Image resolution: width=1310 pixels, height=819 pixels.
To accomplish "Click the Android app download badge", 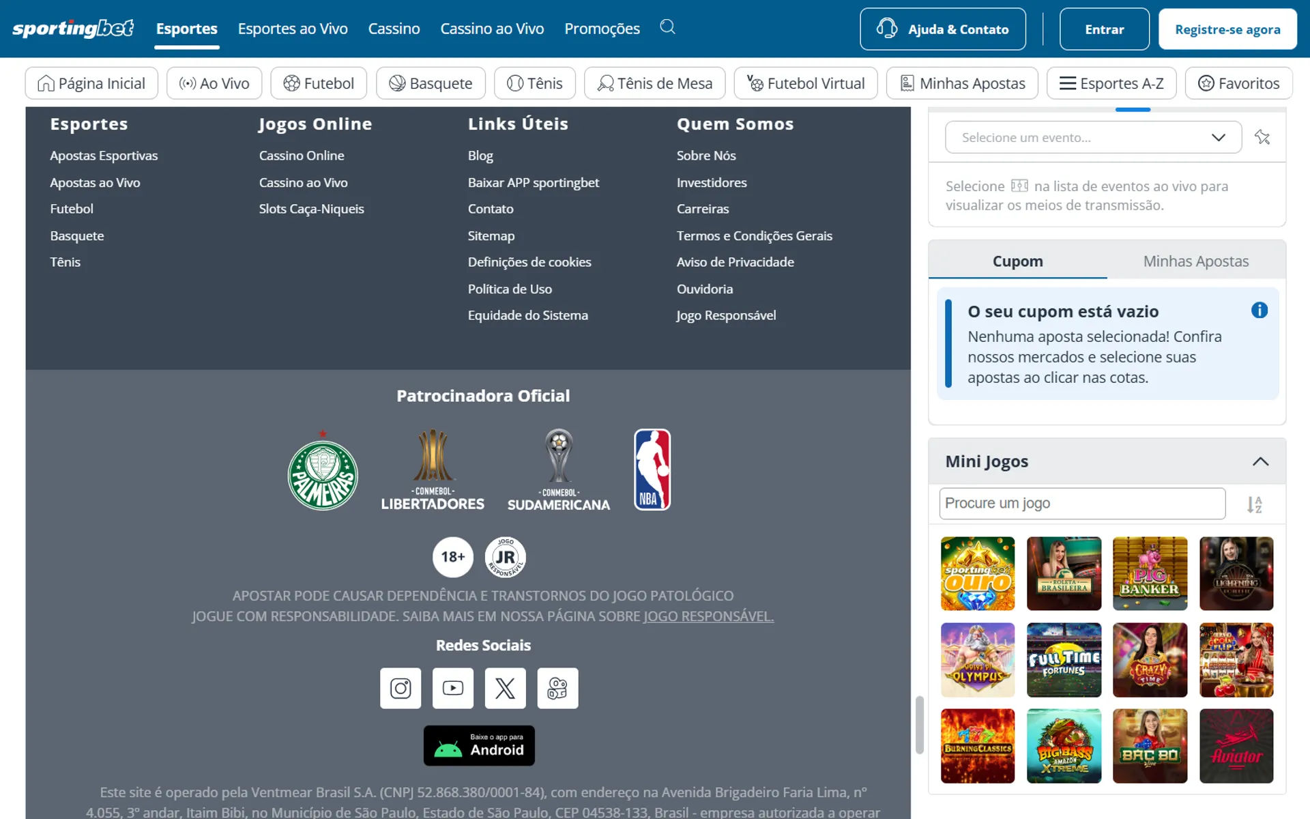I will [x=479, y=745].
